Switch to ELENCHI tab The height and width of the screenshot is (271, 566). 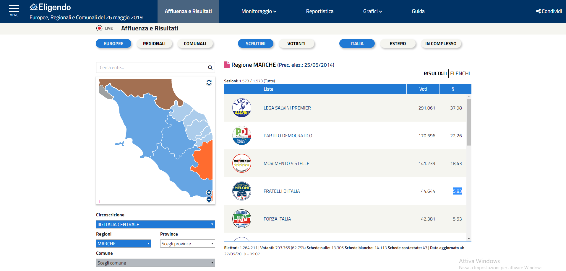pyautogui.click(x=460, y=74)
